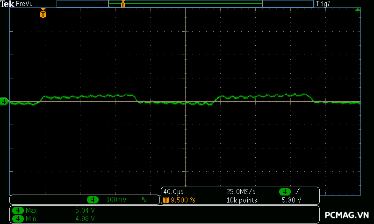374x224 pixels.
Task: Click the bandwidth limit Bw icon
Action: point(144,200)
